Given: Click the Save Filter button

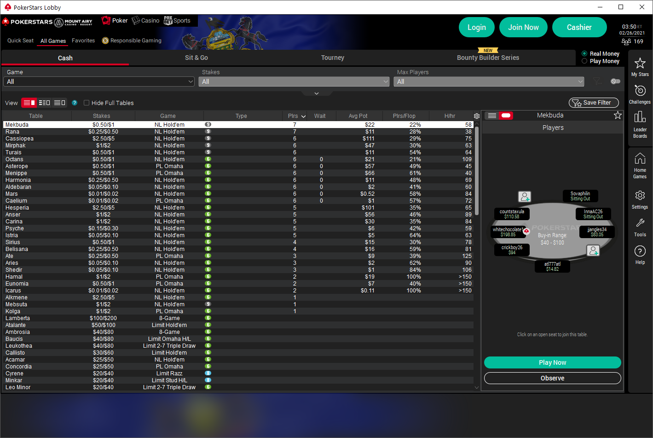Looking at the screenshot, I should point(594,103).
